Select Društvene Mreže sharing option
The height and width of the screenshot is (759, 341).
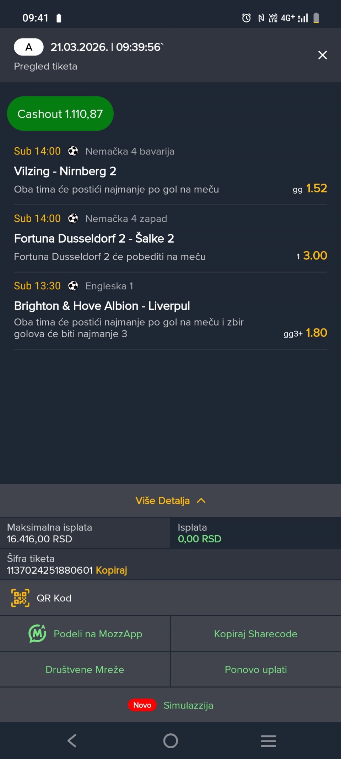[x=85, y=669]
